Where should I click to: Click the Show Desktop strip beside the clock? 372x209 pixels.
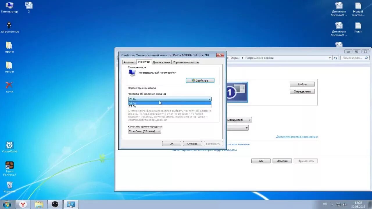click(370, 204)
